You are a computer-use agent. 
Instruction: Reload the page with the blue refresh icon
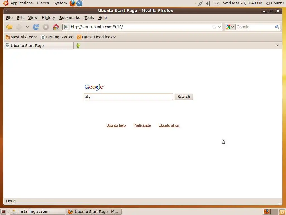coord(36,27)
